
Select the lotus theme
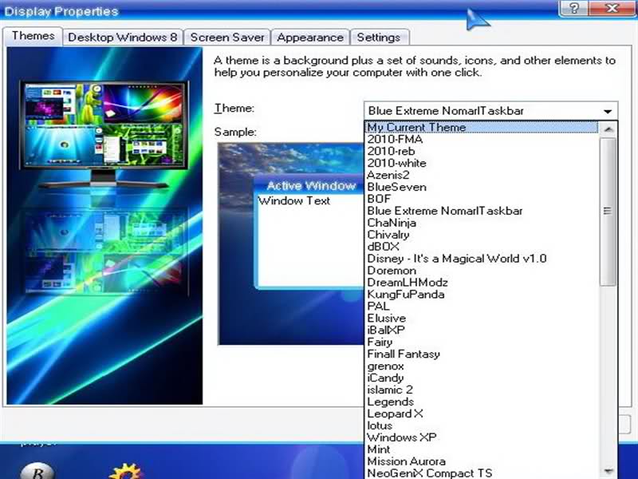[482, 426]
